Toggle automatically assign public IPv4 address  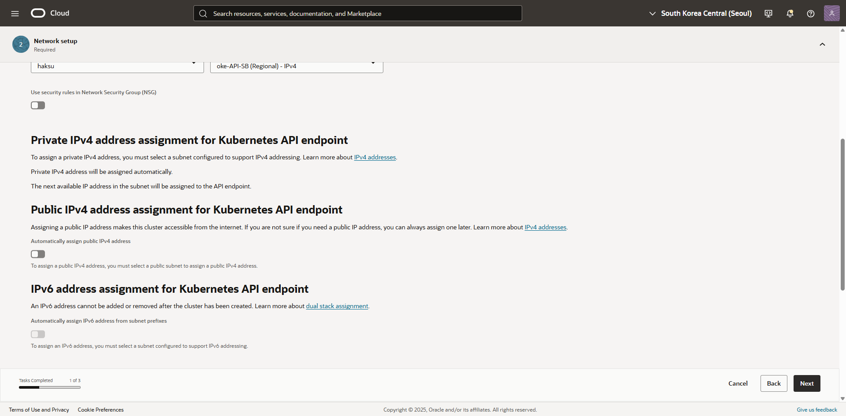(38, 254)
